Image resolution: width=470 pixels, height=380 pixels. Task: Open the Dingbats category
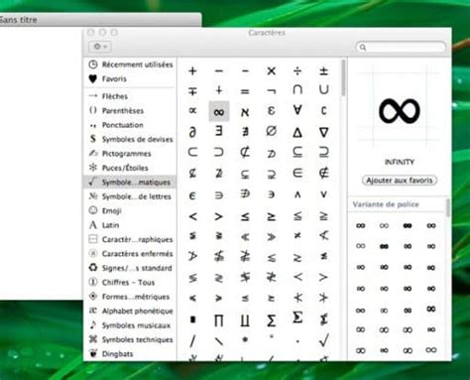pyautogui.click(x=131, y=354)
